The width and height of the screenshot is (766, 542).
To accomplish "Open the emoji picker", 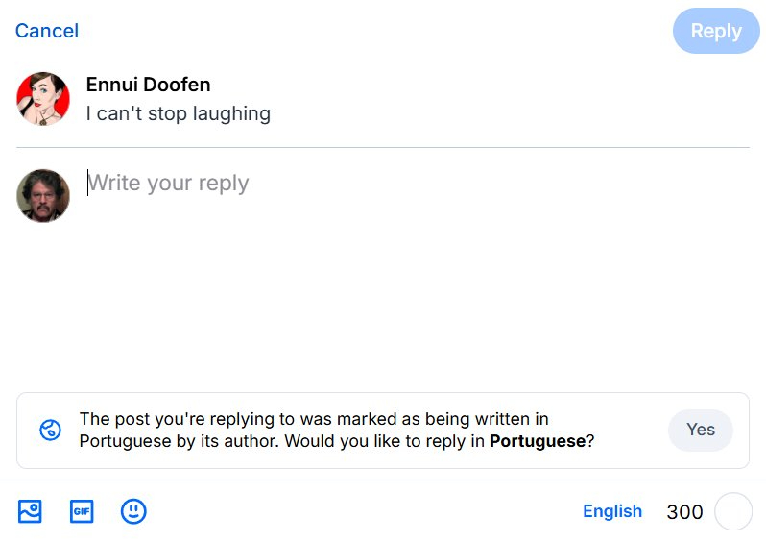I will point(133,511).
